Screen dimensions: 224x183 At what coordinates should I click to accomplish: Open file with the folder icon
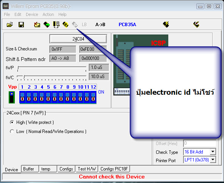point(10,25)
